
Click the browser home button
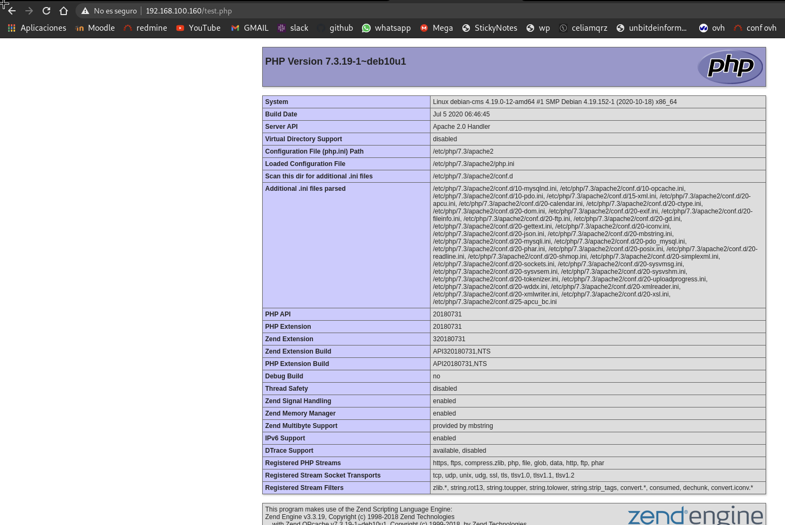pos(64,10)
